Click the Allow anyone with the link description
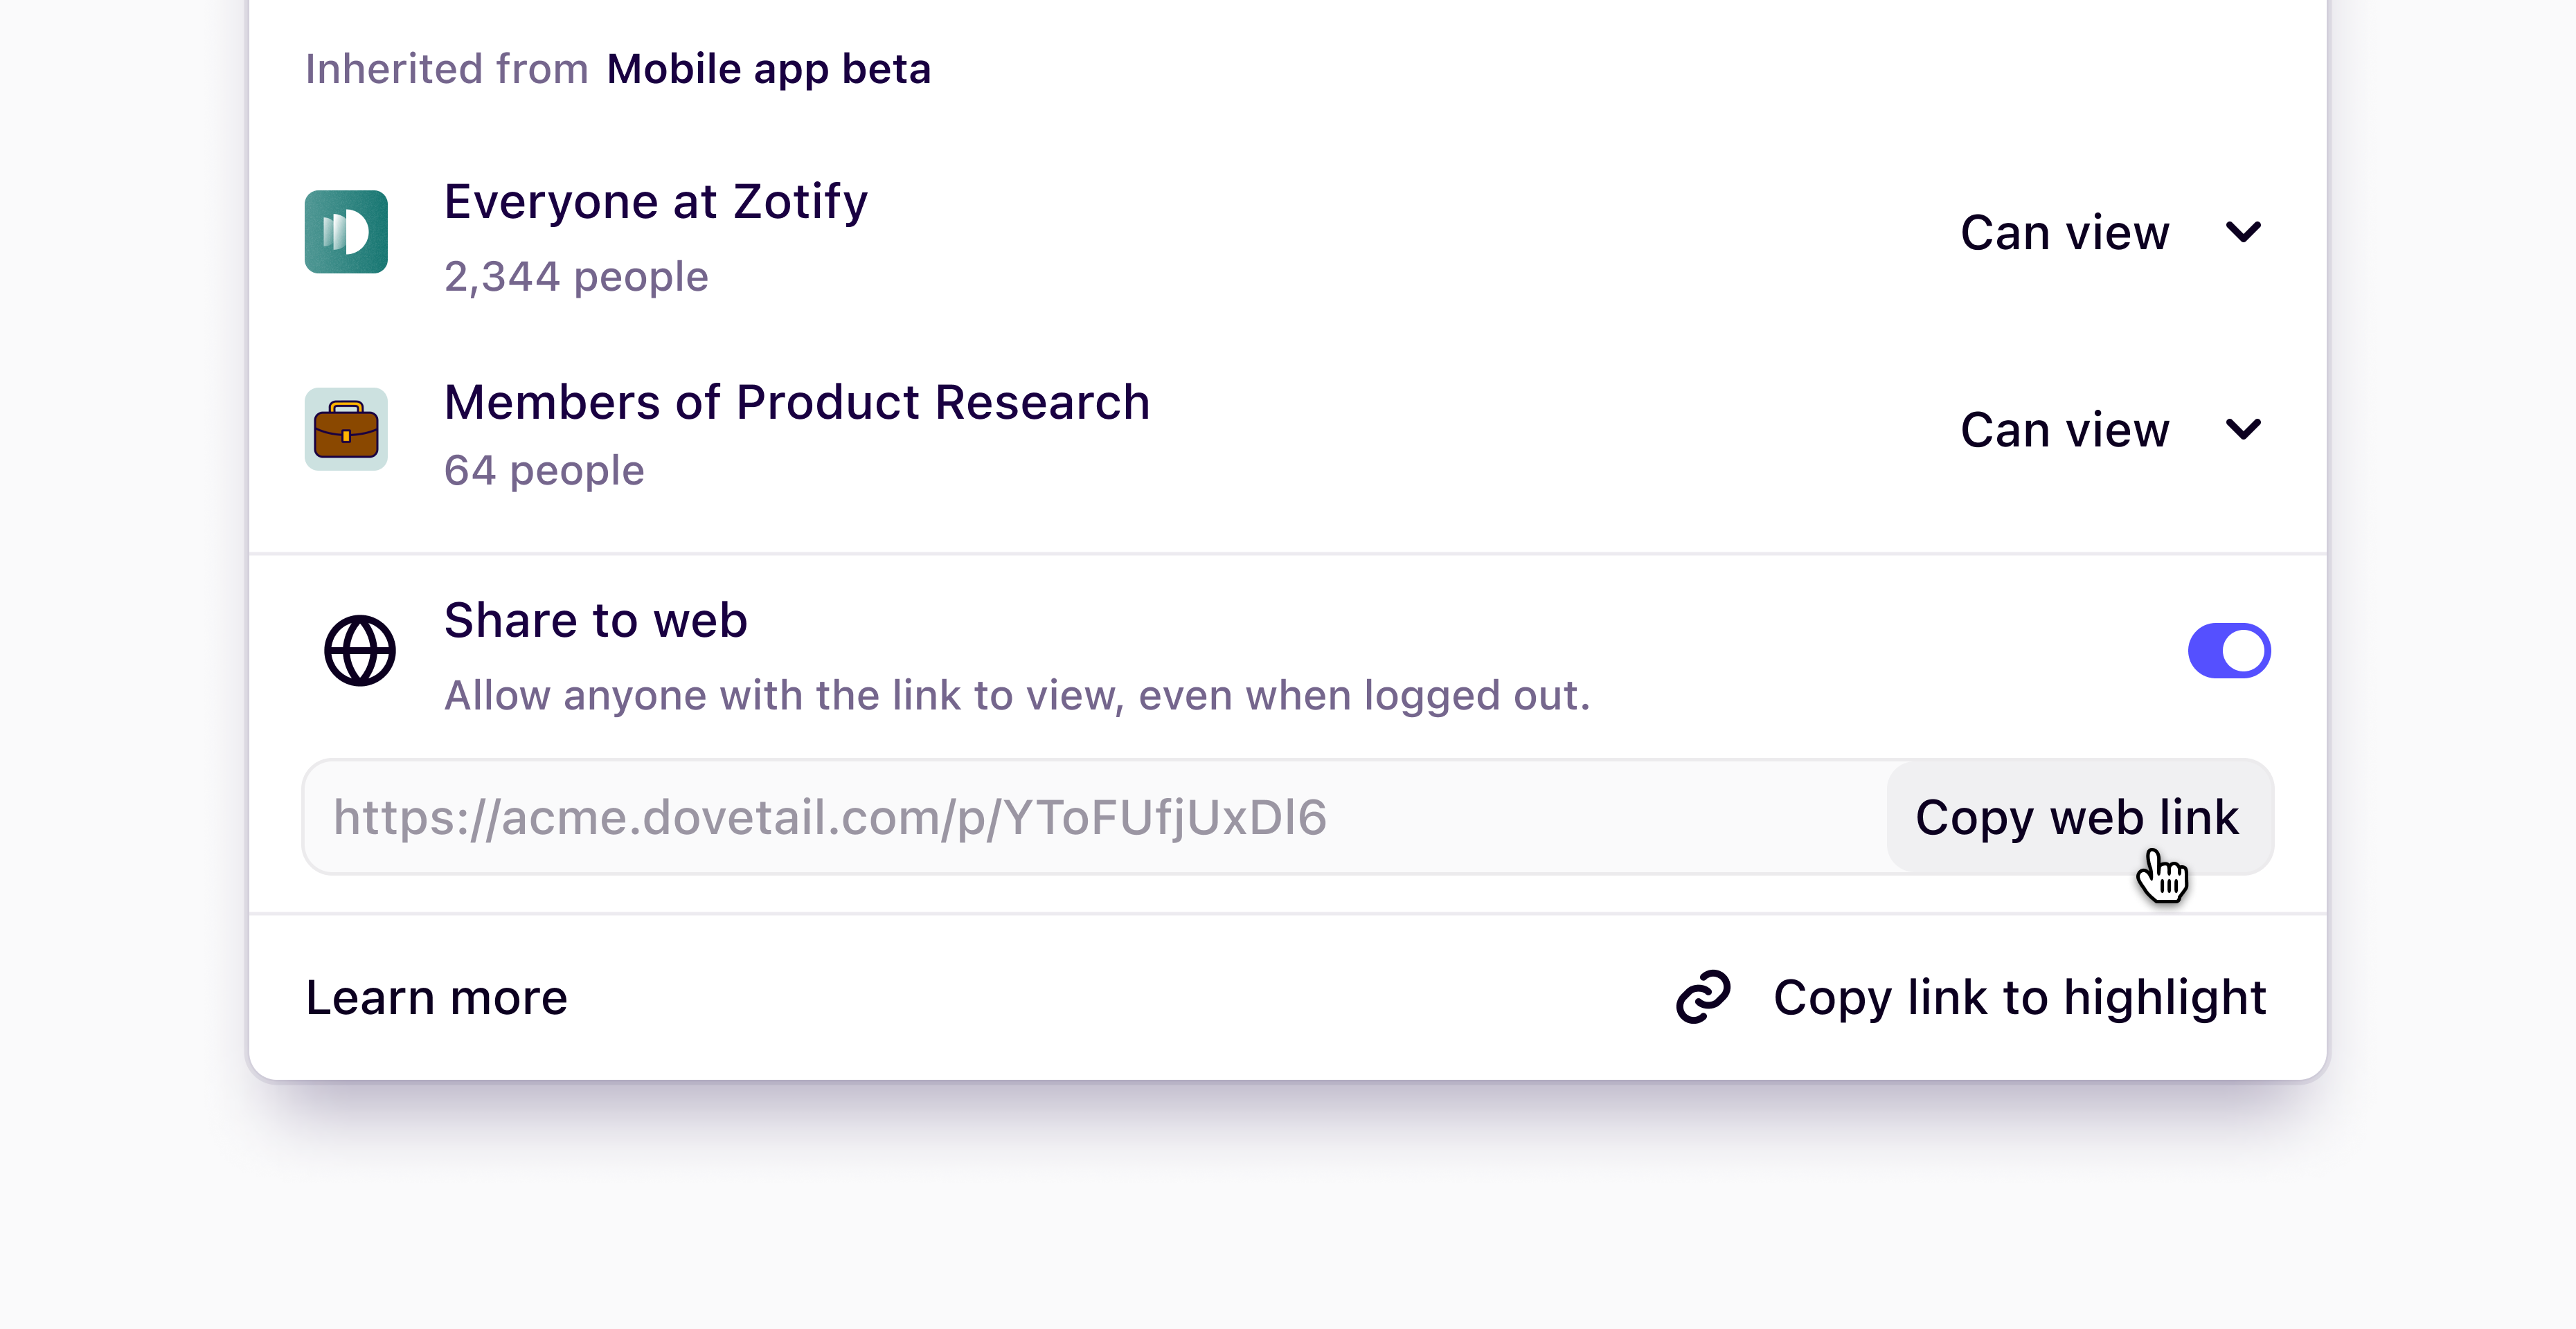The image size is (2576, 1329). click(x=1017, y=696)
